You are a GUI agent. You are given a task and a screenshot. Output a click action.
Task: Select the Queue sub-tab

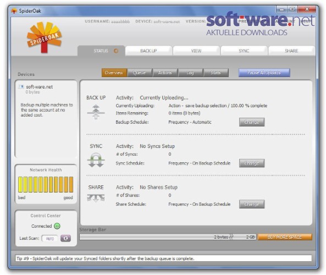(x=140, y=73)
